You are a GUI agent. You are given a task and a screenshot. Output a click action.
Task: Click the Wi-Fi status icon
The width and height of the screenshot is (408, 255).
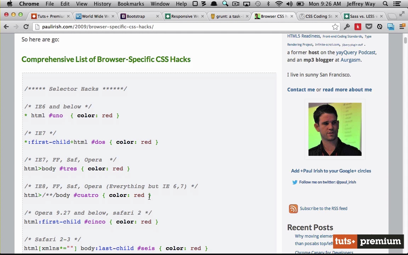279,4
